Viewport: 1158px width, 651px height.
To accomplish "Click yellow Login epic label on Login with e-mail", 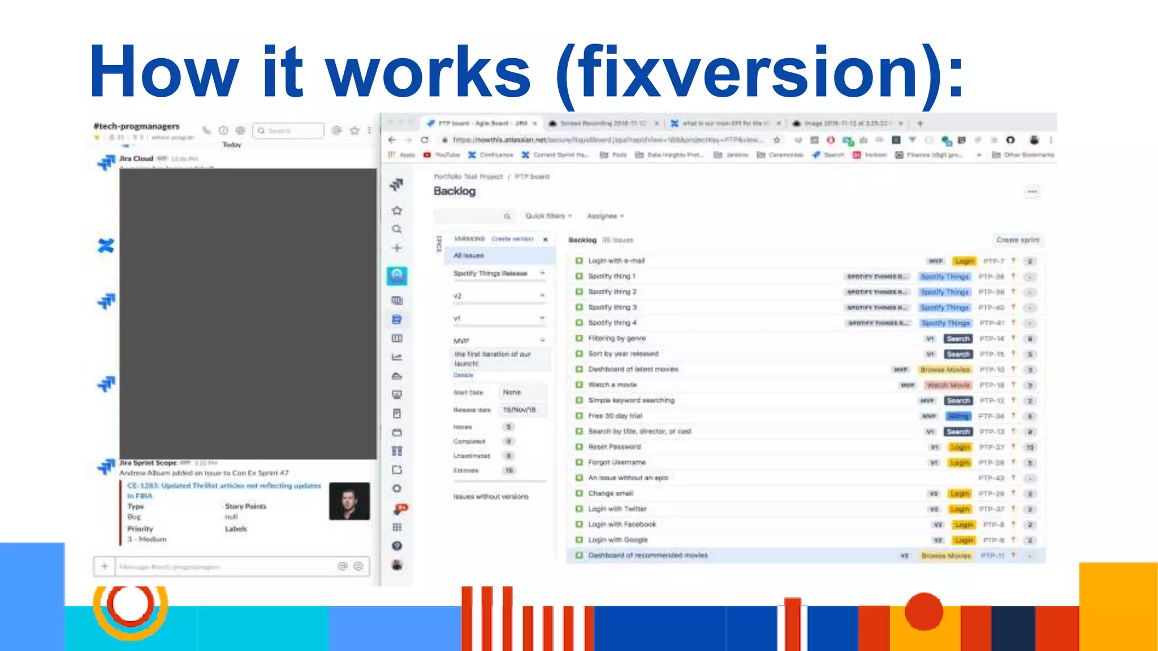I will (964, 261).
